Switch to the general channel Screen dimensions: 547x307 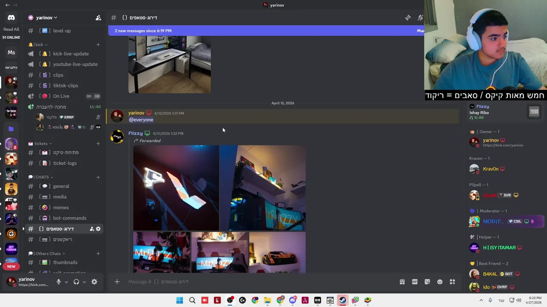pos(64,186)
